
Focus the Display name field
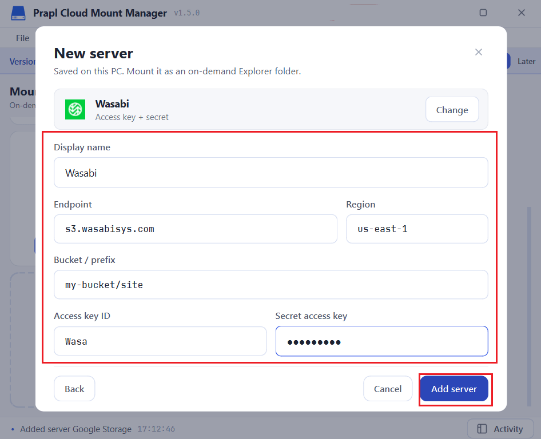pyautogui.click(x=271, y=173)
